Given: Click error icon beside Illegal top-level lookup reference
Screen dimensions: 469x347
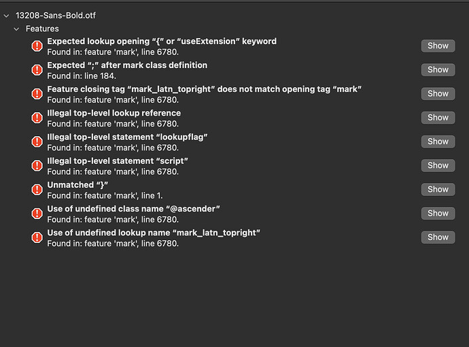Looking at the screenshot, I should pyautogui.click(x=37, y=118).
